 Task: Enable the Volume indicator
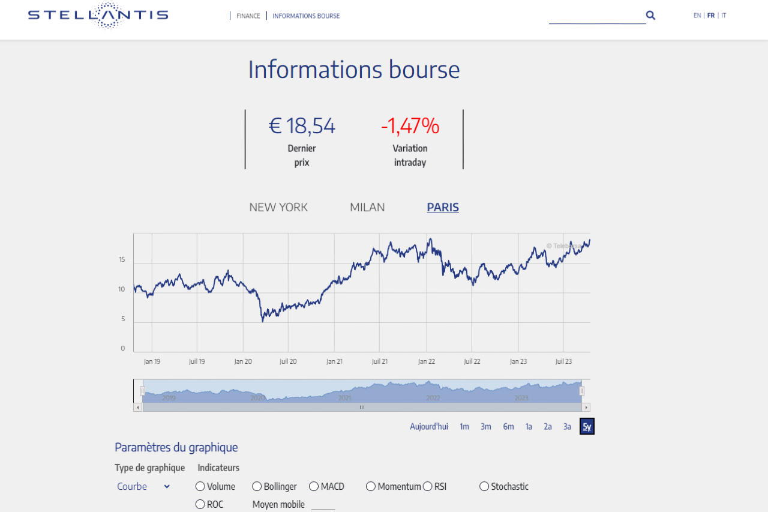199,486
